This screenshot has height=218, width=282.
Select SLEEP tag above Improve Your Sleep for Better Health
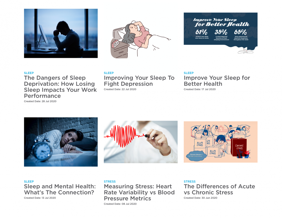pos(188,73)
